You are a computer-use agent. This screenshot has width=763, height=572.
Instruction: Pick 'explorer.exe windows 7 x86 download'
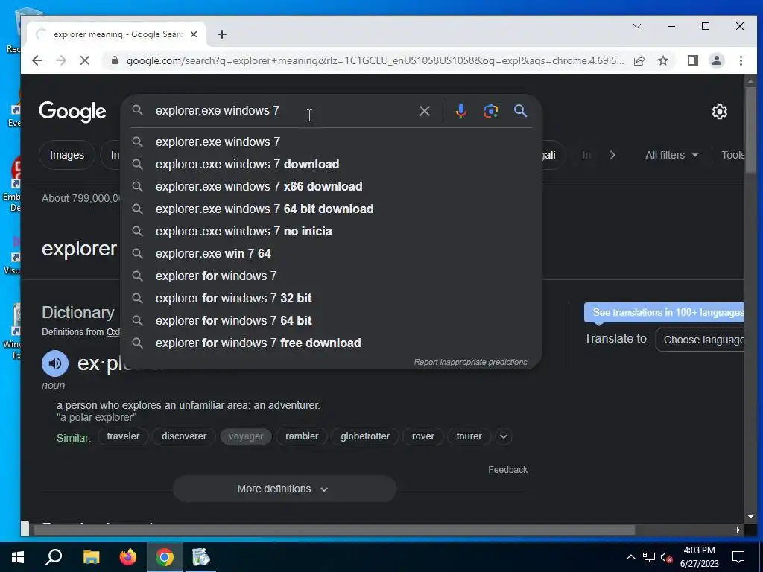pos(331,187)
